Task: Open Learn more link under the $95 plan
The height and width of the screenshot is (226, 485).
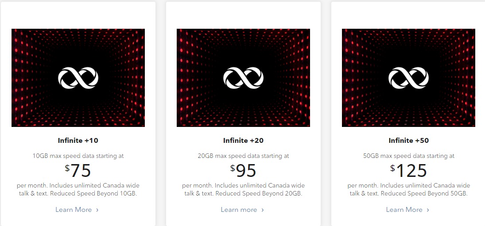Action: [243, 210]
